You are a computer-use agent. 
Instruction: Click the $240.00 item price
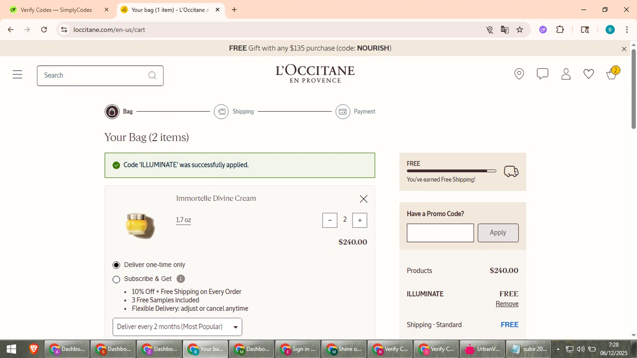click(x=352, y=242)
